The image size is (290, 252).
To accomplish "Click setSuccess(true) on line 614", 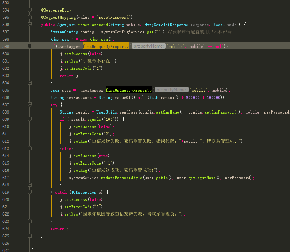I will (91, 156).
